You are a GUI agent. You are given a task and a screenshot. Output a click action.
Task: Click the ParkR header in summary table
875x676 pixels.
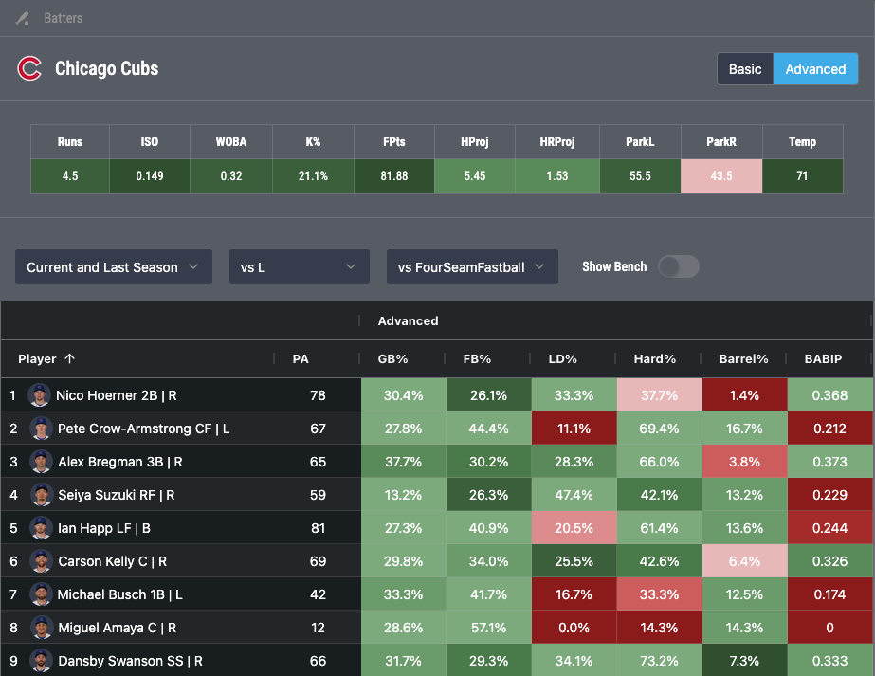721,142
